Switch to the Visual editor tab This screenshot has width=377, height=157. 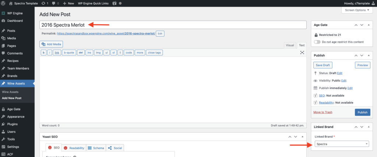point(290,45)
